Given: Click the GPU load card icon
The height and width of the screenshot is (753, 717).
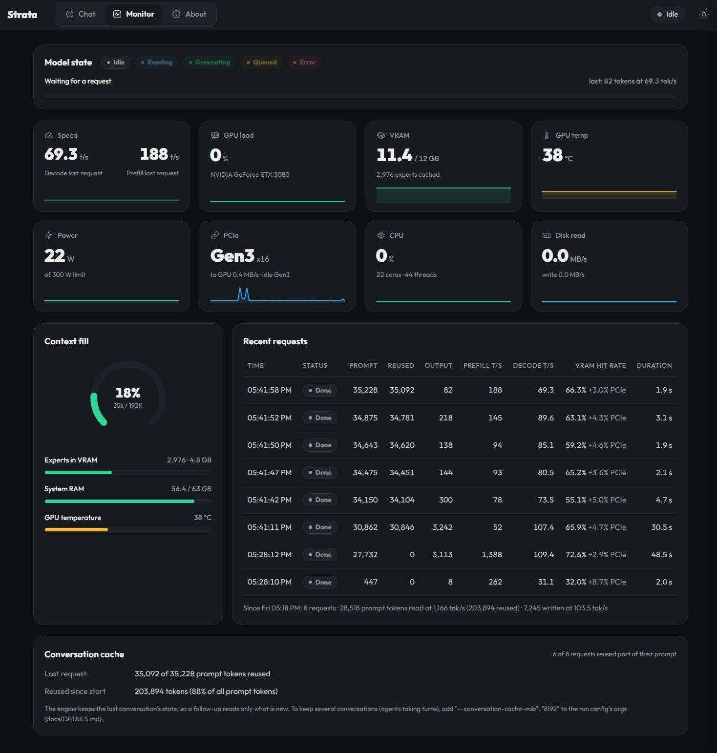Looking at the screenshot, I should pyautogui.click(x=214, y=135).
